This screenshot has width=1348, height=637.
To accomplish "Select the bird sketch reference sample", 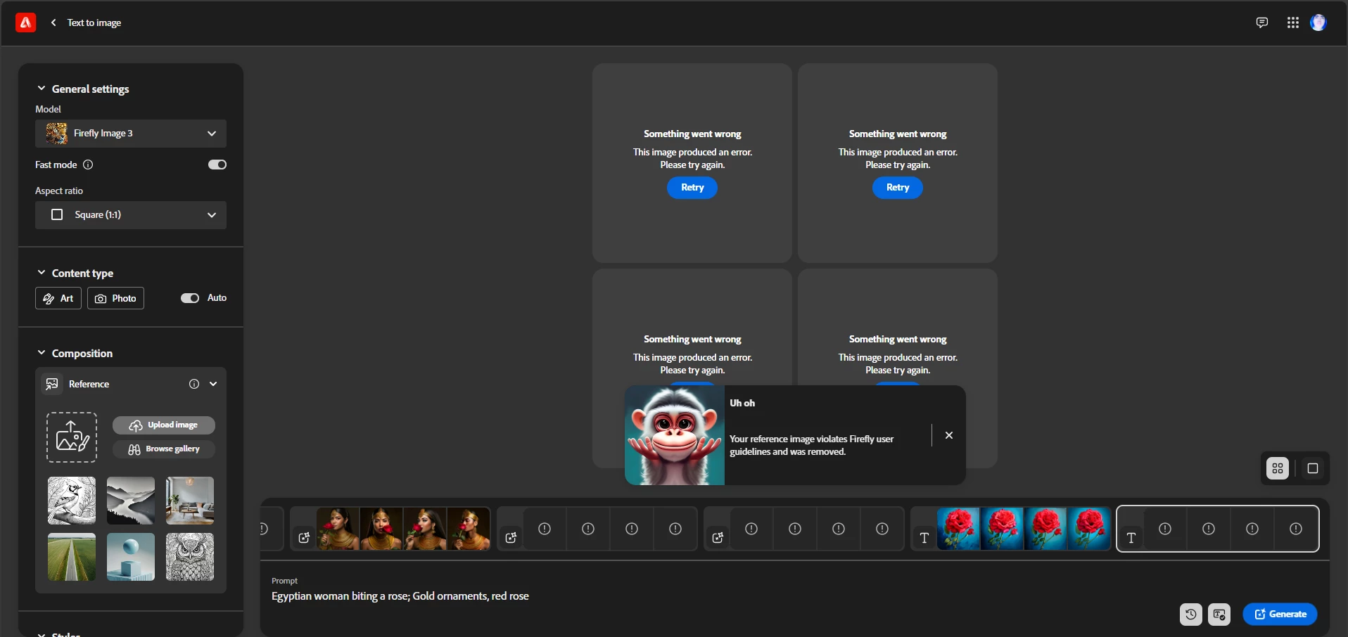I will click(x=72, y=501).
